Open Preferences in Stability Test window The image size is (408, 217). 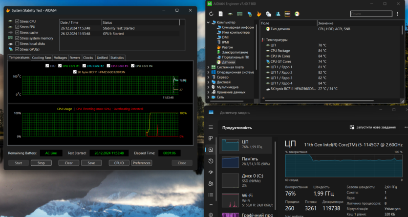pos(142,163)
